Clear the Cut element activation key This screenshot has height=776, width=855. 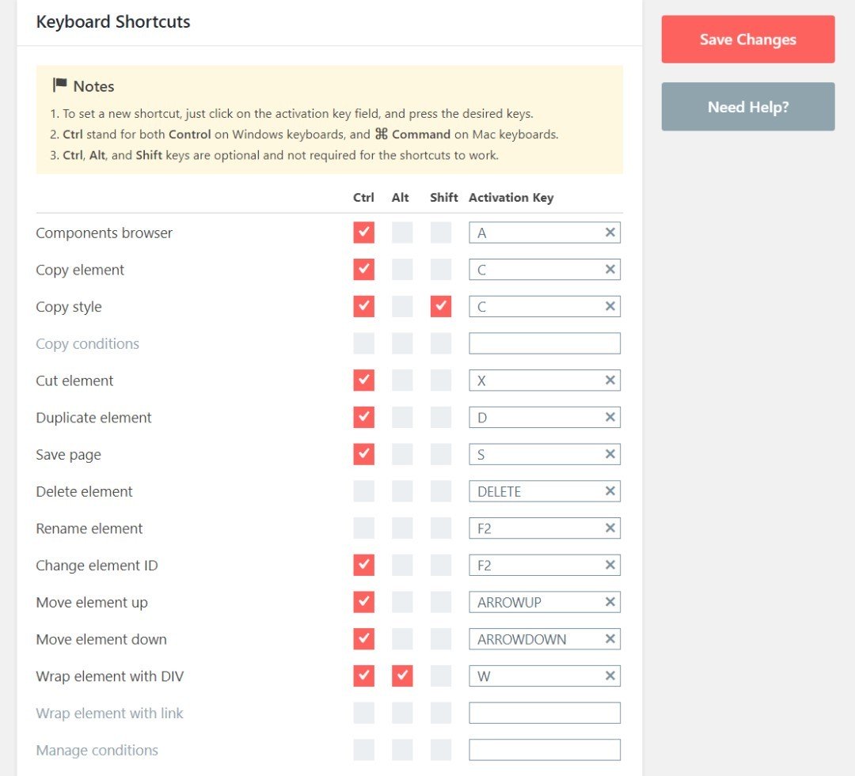coord(610,380)
